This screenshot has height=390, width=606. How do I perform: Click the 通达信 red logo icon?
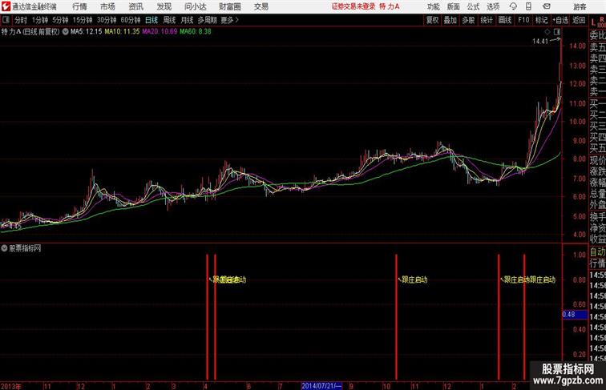coord(6,6)
